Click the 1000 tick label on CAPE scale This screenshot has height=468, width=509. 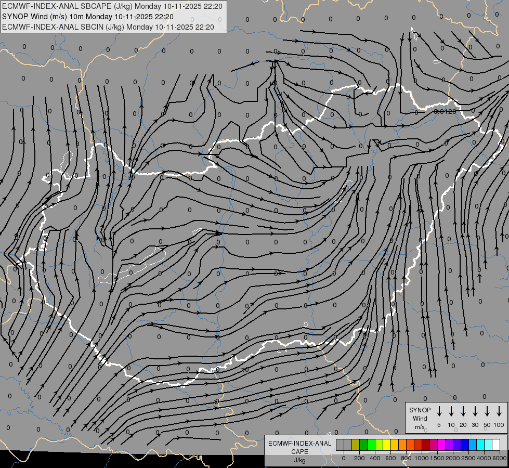tap(422, 458)
